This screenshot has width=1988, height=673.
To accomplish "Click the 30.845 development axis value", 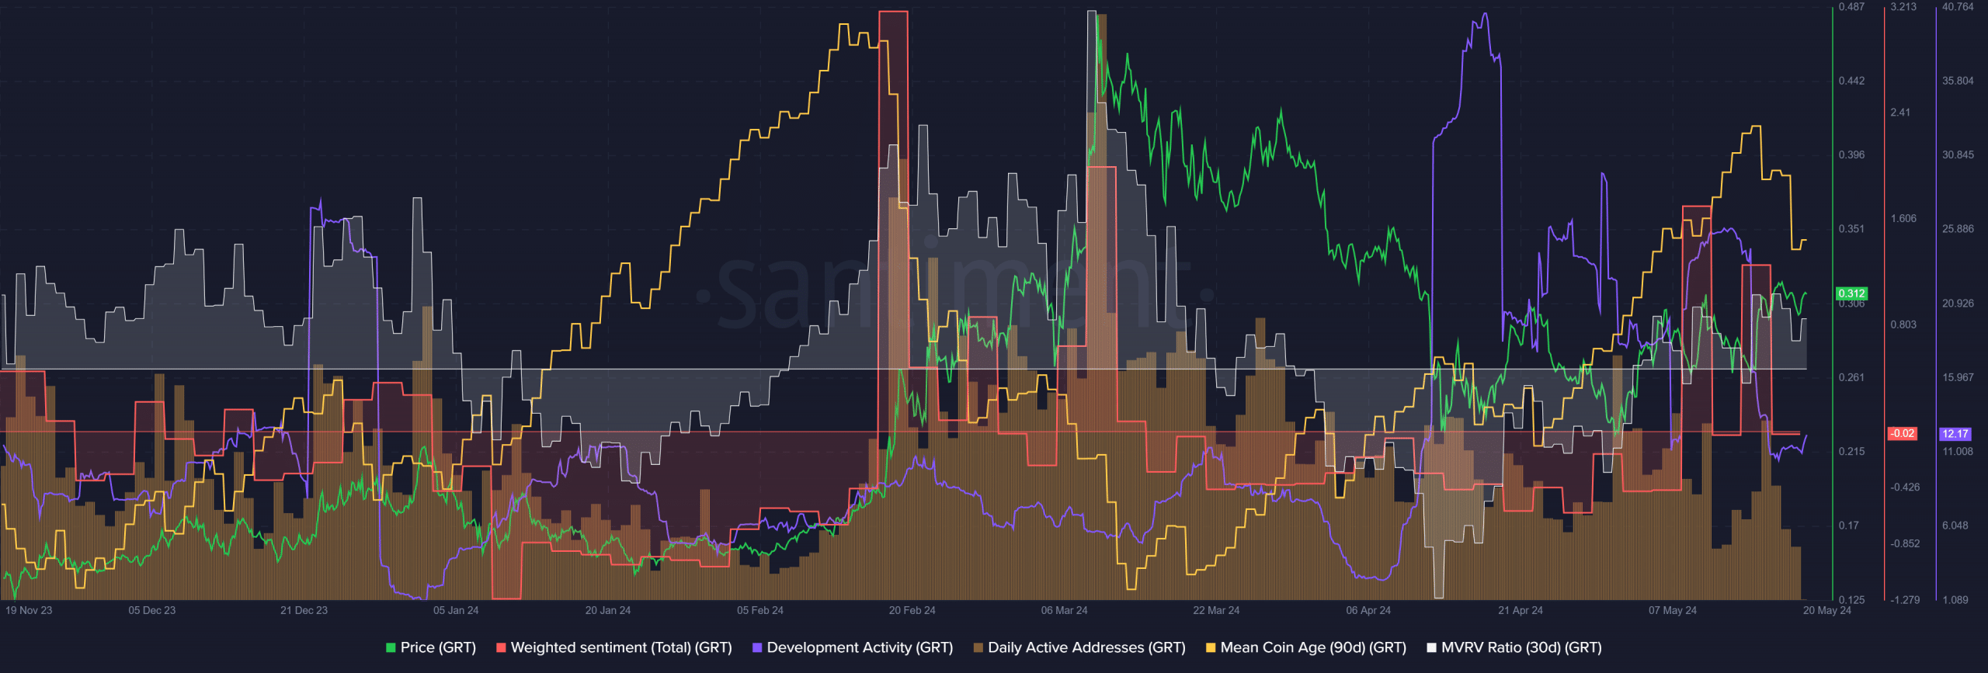I will tap(1958, 154).
